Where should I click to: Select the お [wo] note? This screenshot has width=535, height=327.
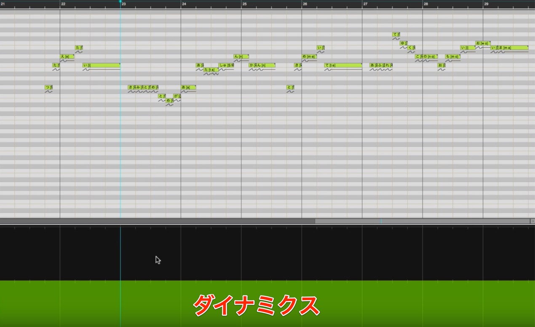point(483,43)
